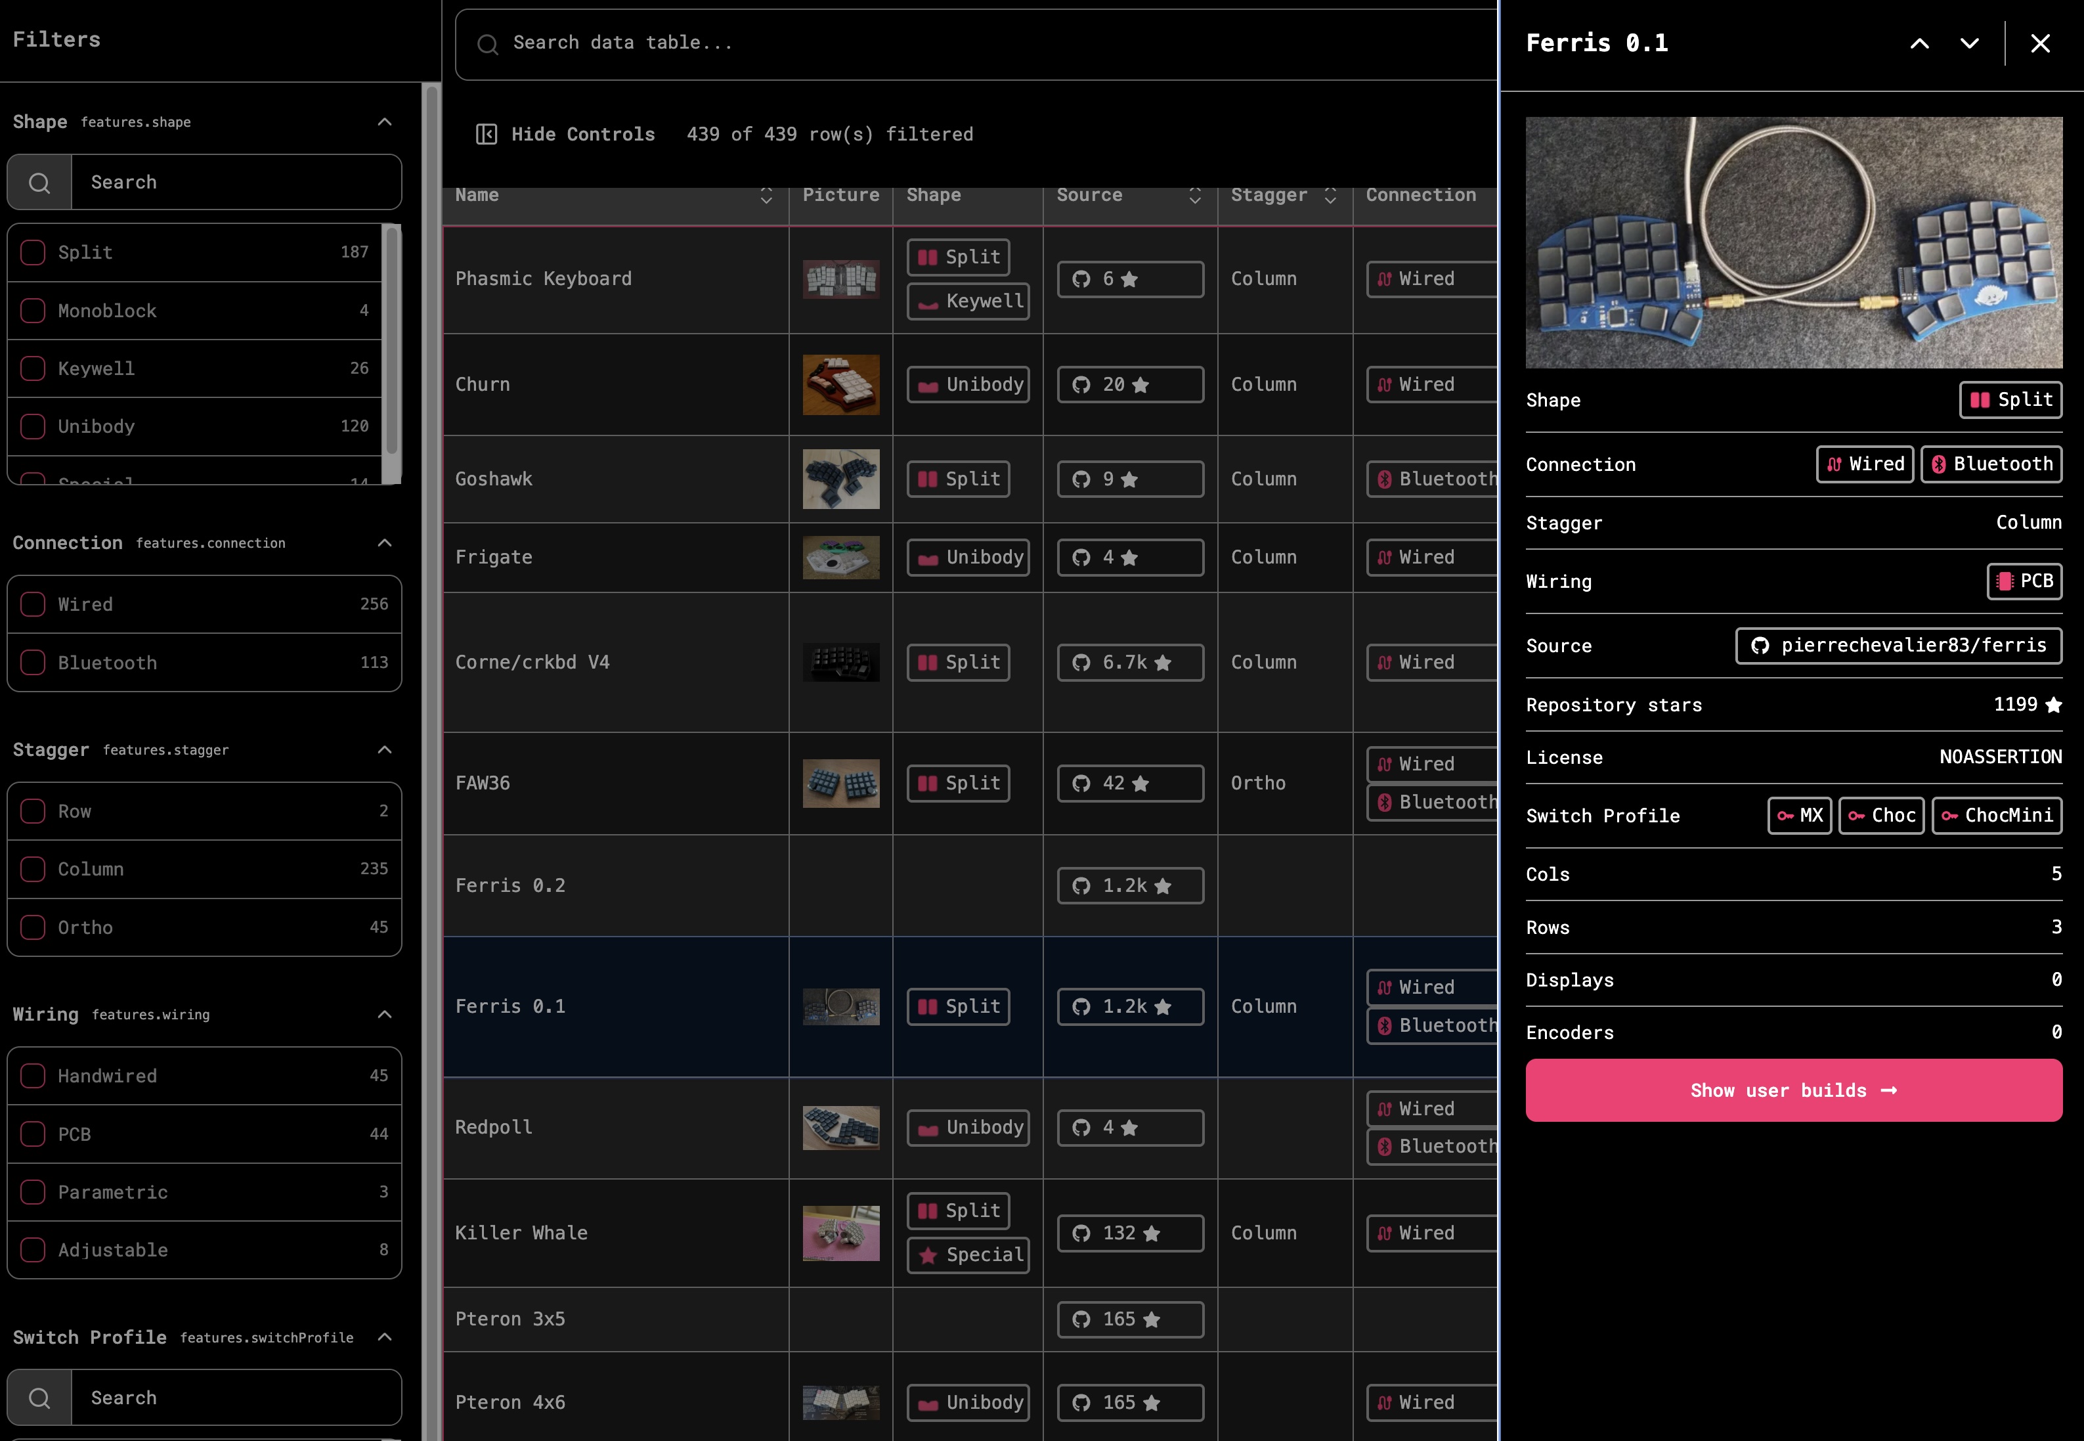The image size is (2084, 1441).
Task: Open Churn GitHub 20 stars badge
Action: tap(1130, 385)
